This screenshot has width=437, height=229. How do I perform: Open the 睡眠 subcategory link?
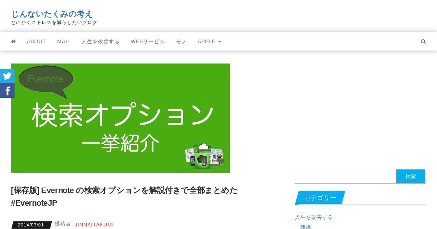tap(306, 227)
